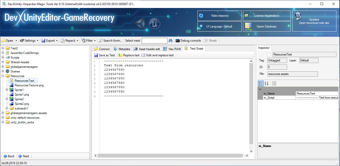Switch to the Common tab
Image resolution: width=340 pixels, height=166 pixels.
[x=102, y=49]
